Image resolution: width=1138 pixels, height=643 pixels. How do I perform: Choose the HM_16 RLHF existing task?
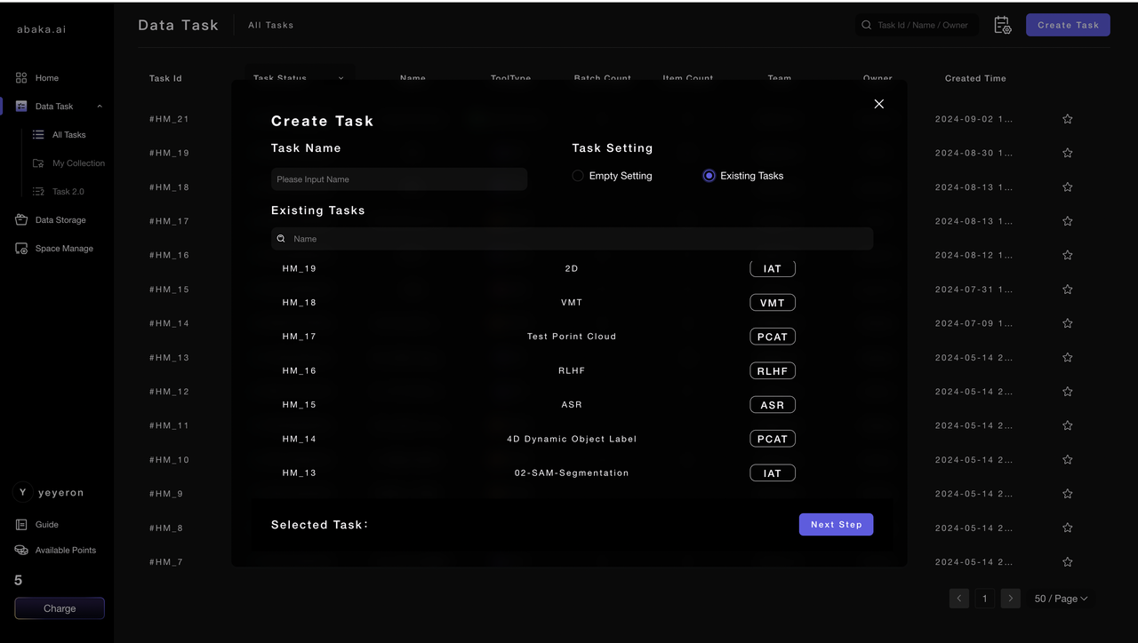pos(571,371)
